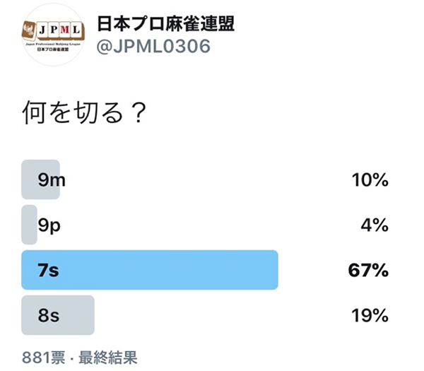Click the 最終結果 final results label
This screenshot has width=424, height=371.
pos(108,358)
